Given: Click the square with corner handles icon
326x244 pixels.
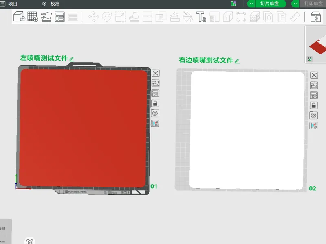Looking at the screenshot, I should pos(241,17).
